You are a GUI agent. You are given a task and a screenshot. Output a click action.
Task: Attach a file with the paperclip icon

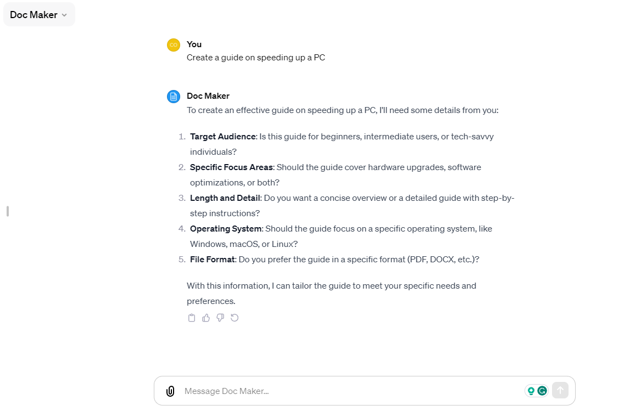(170, 391)
